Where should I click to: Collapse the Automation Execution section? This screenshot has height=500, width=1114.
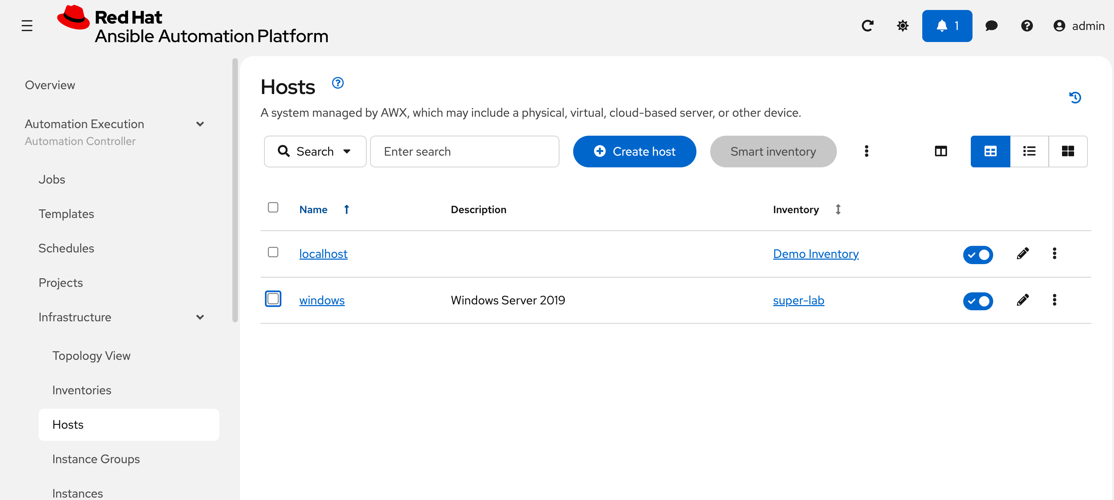tap(200, 124)
